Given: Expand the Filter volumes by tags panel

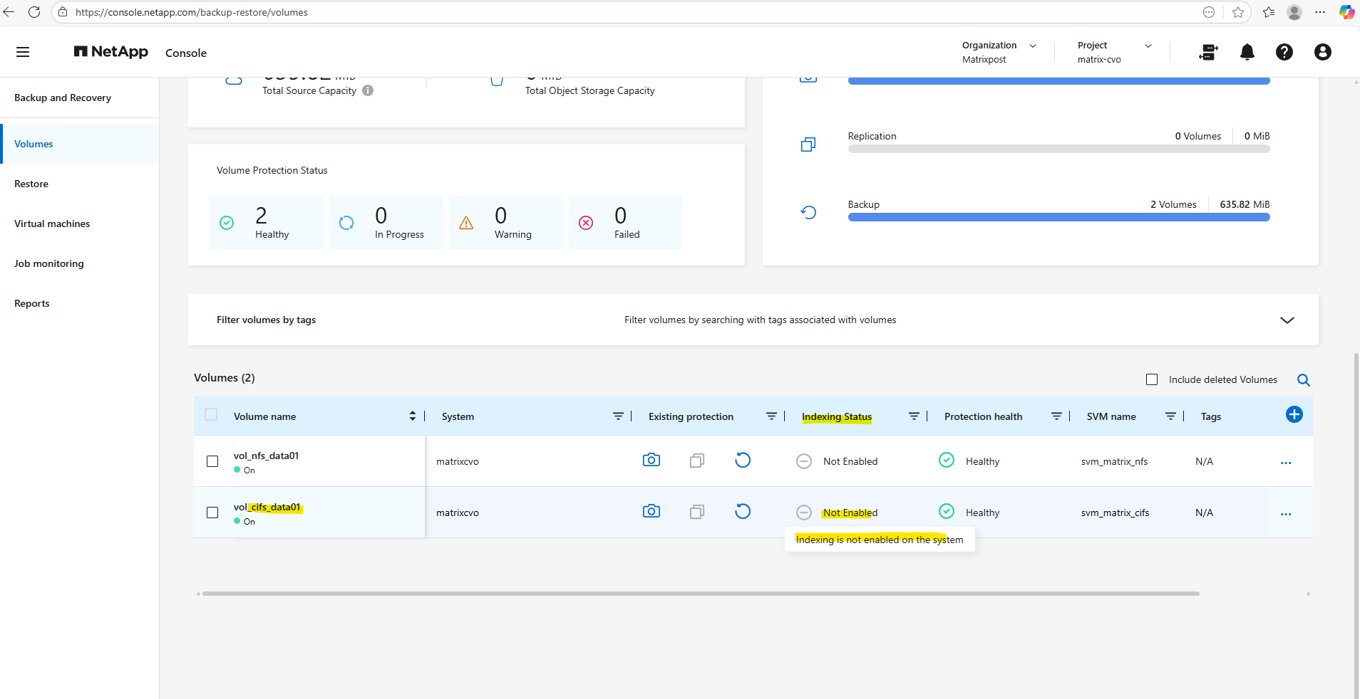Looking at the screenshot, I should [x=1287, y=320].
